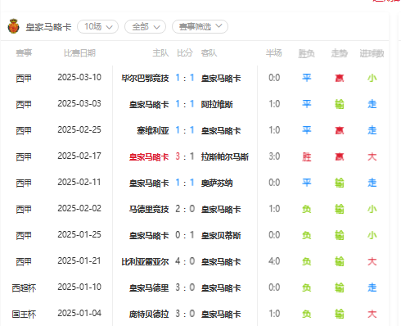Click the half-time 4:0 on 2025-01-21 row

[274, 261]
